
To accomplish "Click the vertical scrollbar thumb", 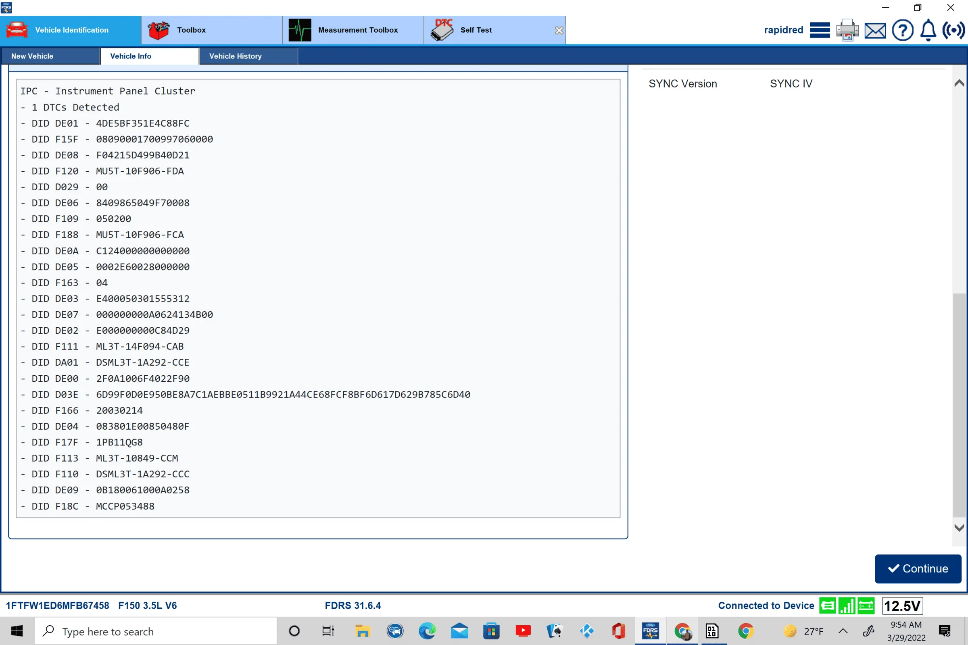I will point(959,405).
